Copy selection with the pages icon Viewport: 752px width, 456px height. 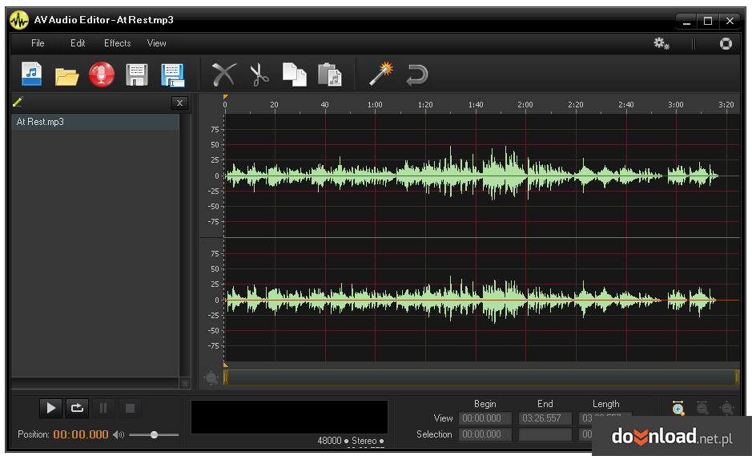pos(295,75)
